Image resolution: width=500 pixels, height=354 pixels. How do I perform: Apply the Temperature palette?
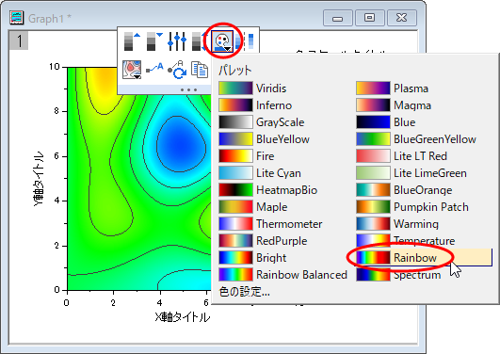[x=406, y=240]
